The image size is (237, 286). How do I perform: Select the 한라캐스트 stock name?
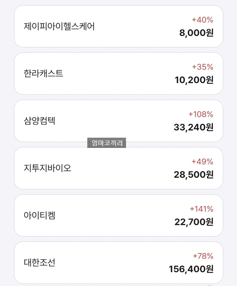click(43, 74)
